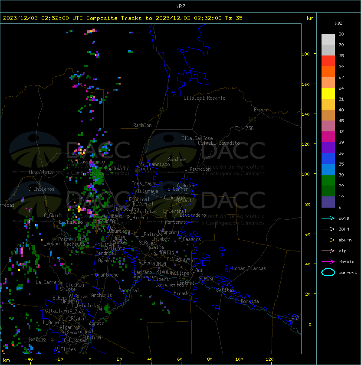Image resolution: width=361 pixels, height=365 pixels.
Task: Click the Potrerillos map label
Action: click(72, 239)
